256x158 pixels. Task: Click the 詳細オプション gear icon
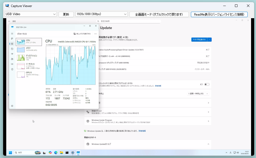(88, 112)
